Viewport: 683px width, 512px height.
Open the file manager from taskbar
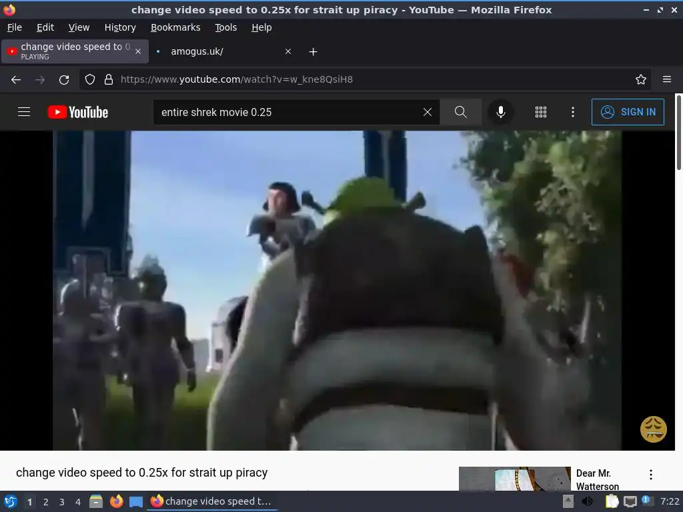tap(96, 501)
